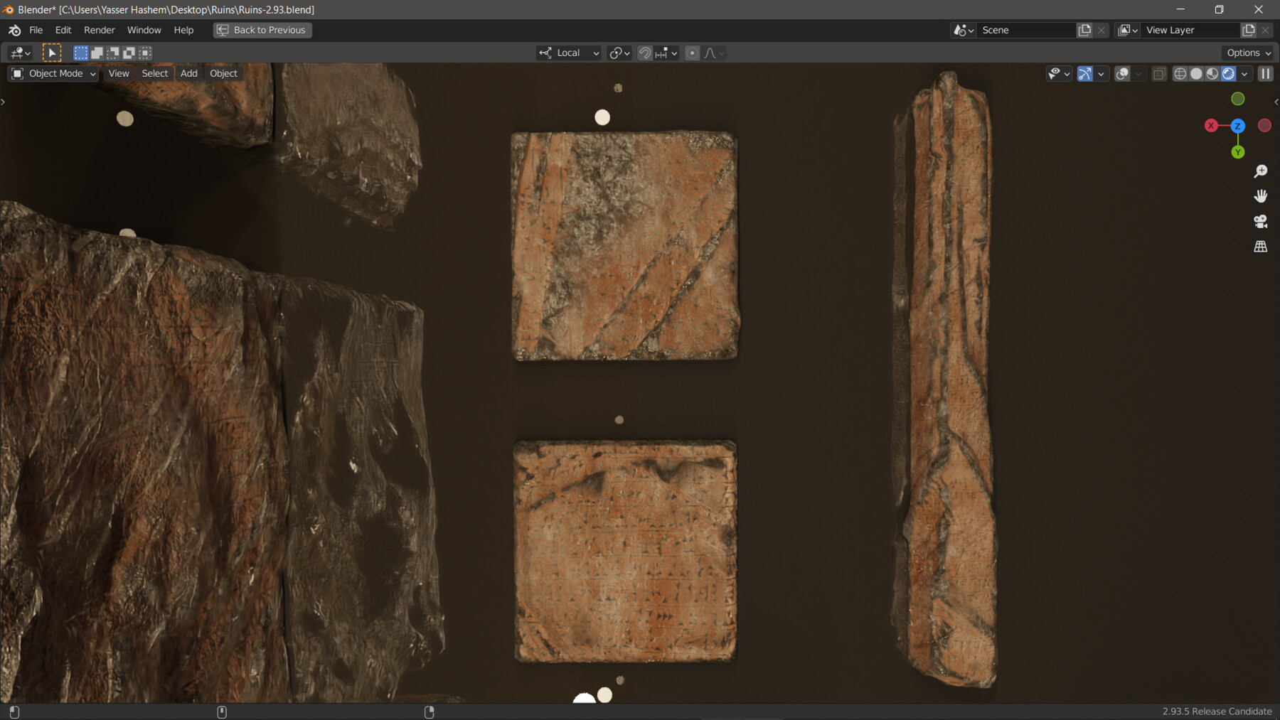This screenshot has width=1280, height=720.
Task: Toggle the camera view icon
Action: [1261, 222]
